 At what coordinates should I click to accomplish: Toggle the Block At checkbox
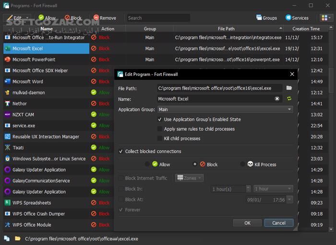pos(121,199)
